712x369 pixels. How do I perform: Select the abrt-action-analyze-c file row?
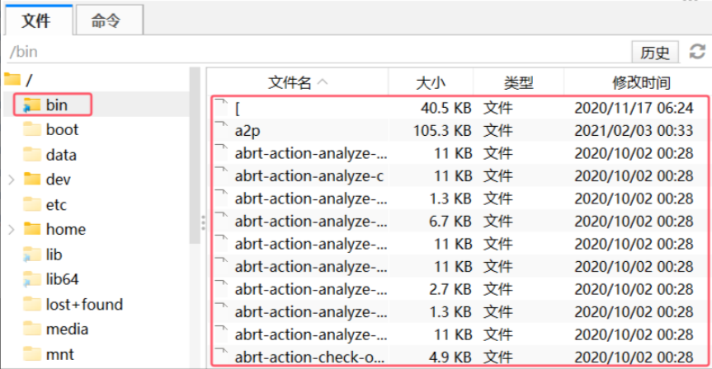[309, 175]
